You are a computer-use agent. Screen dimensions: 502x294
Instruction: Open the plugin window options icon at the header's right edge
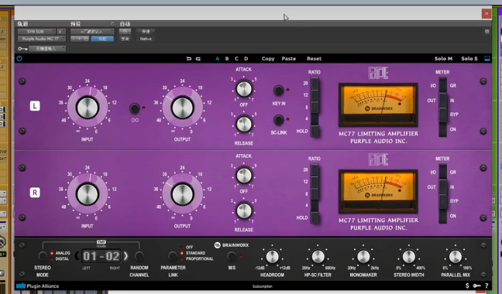coord(487,31)
